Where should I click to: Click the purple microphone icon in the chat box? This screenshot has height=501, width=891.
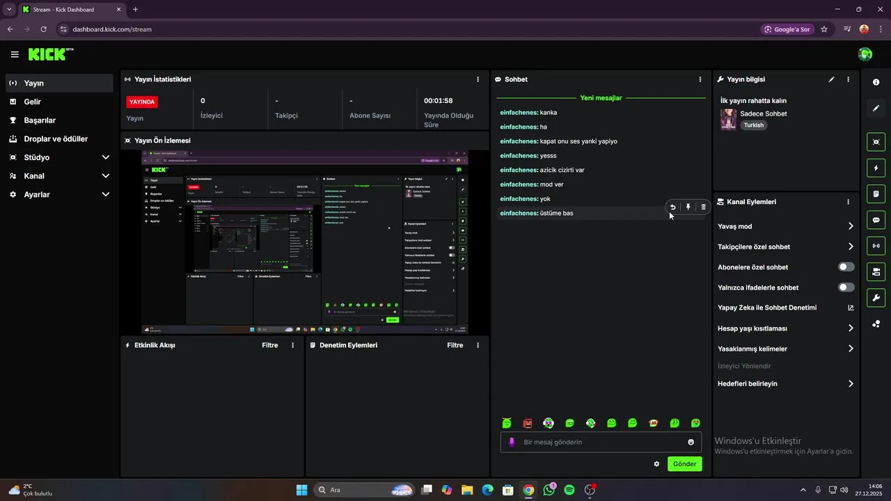coord(512,442)
